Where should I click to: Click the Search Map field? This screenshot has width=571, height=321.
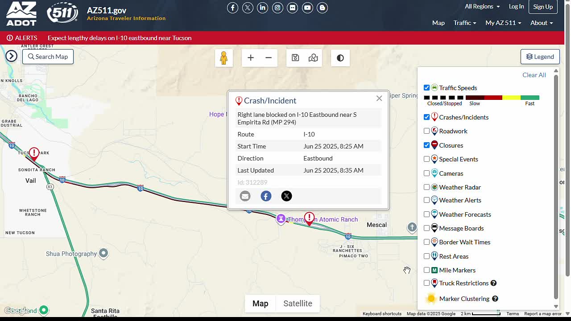[48, 57]
